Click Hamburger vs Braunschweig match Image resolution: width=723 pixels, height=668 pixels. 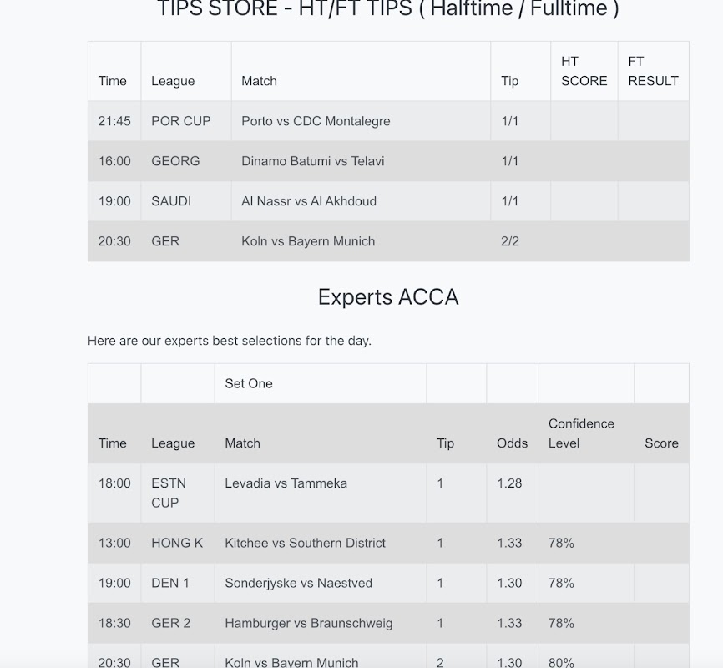308,623
